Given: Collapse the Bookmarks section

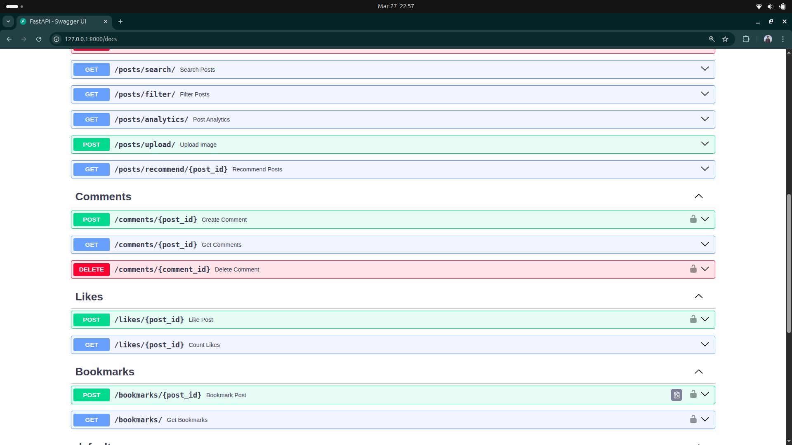Looking at the screenshot, I should (x=698, y=372).
